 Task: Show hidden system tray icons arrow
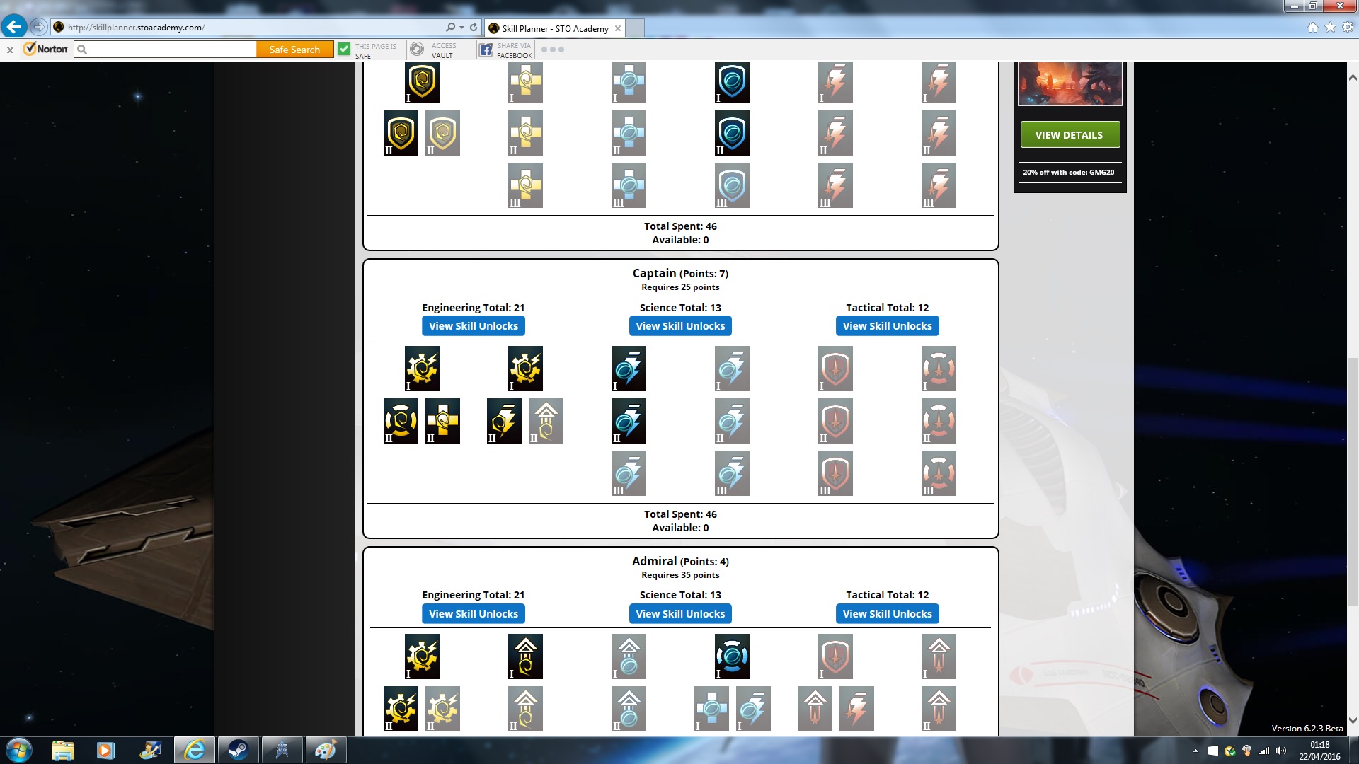pos(1195,751)
